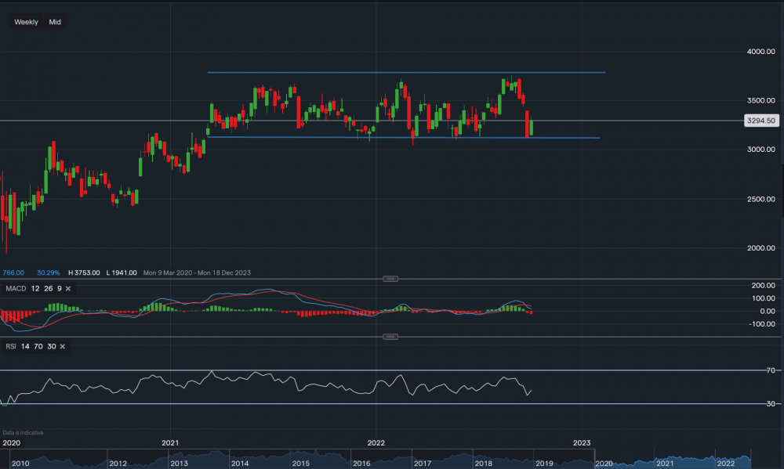Click the 2022 label on the time axis
Image resolution: width=784 pixels, height=469 pixels.
click(x=376, y=442)
